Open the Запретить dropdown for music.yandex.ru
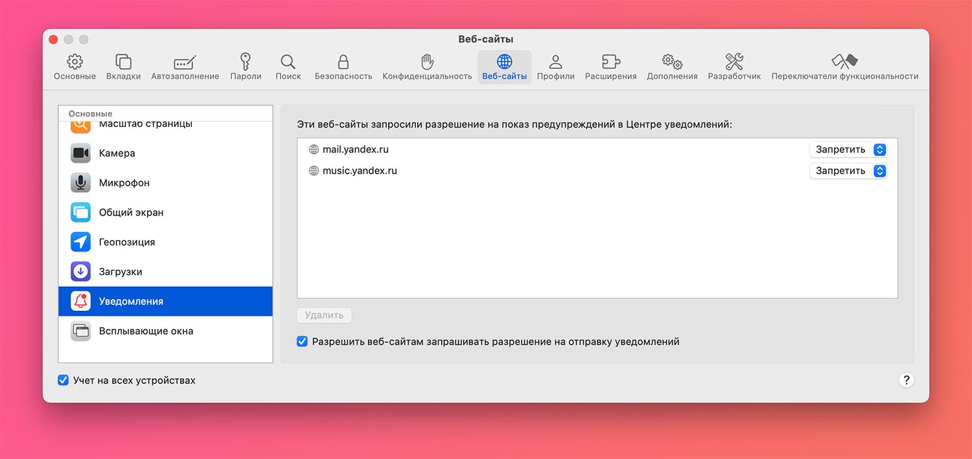 pos(848,171)
